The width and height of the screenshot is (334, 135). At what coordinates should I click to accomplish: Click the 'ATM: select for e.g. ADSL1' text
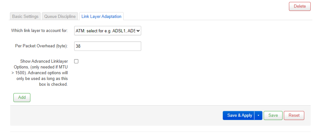tap(105, 31)
